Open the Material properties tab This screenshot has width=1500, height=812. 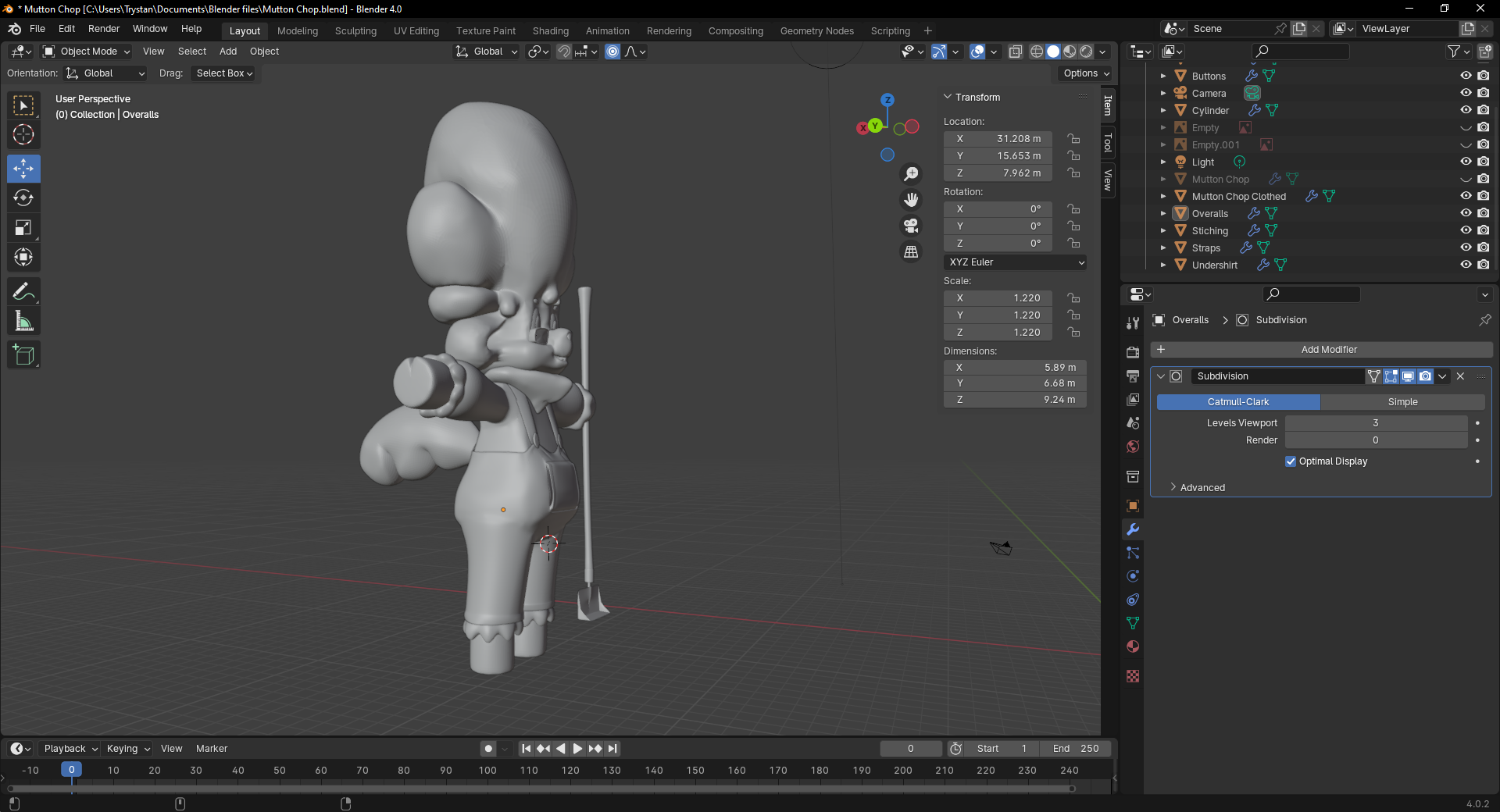point(1133,646)
